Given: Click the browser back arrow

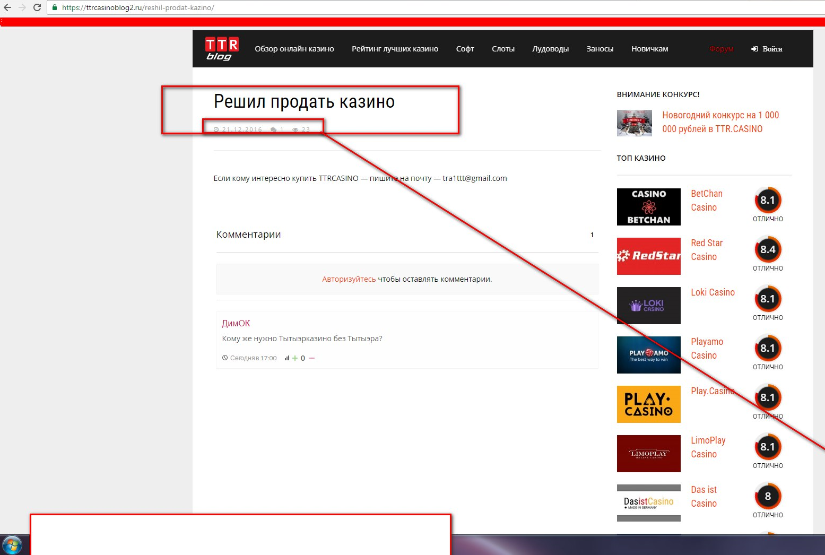Looking at the screenshot, I should click(7, 7).
